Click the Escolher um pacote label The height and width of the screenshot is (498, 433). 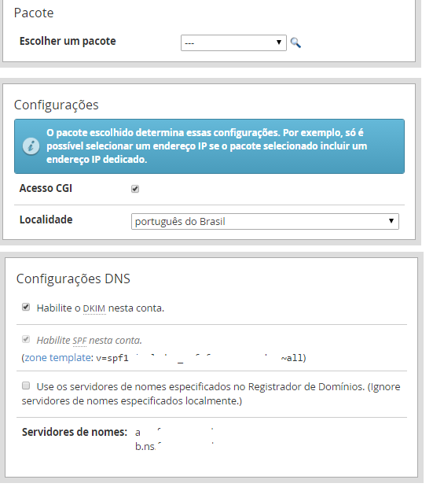[x=68, y=41]
